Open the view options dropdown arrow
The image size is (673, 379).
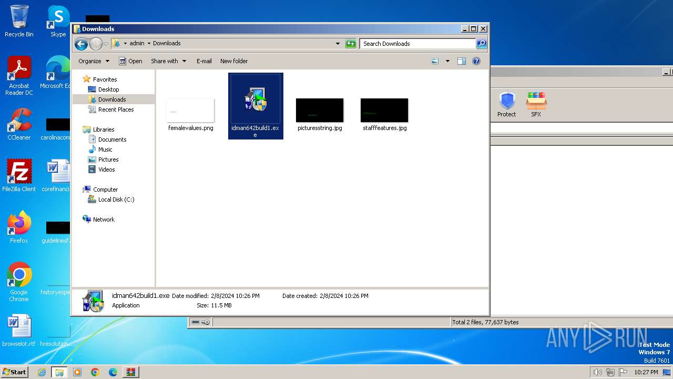tap(447, 61)
